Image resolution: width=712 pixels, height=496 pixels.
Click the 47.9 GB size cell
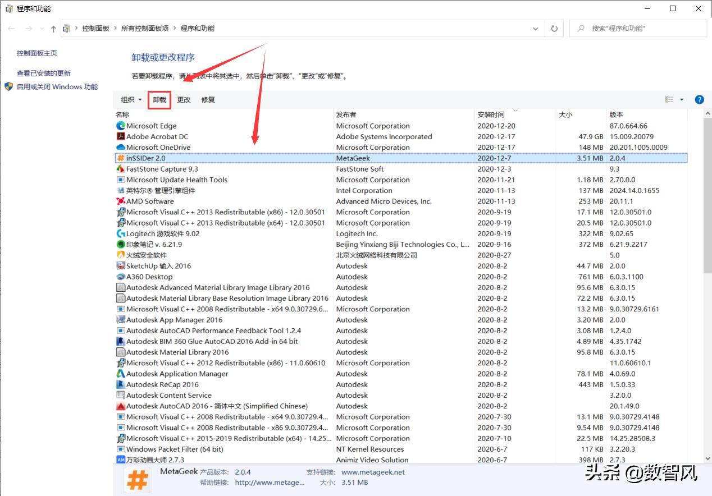click(591, 136)
